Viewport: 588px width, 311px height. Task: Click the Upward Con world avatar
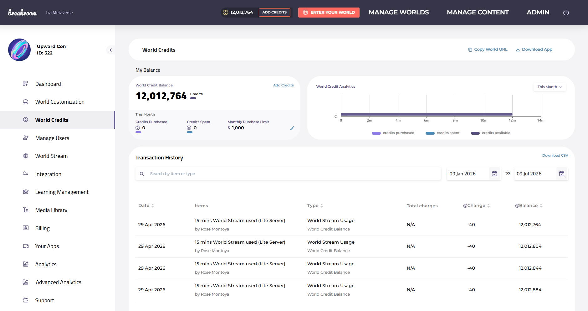tap(19, 50)
